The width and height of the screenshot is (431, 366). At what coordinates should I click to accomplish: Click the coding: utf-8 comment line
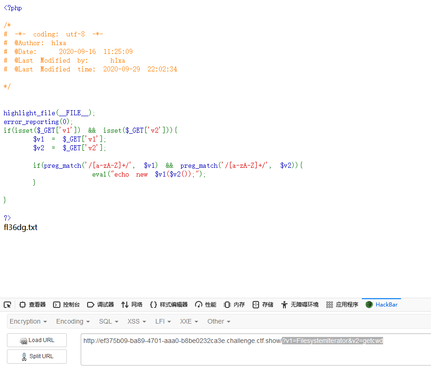pyautogui.click(x=53, y=34)
